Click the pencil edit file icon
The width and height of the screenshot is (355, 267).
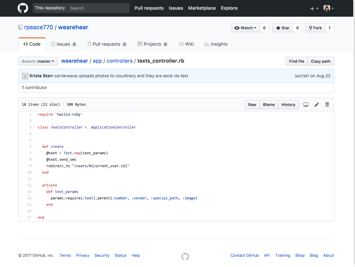pos(317,105)
